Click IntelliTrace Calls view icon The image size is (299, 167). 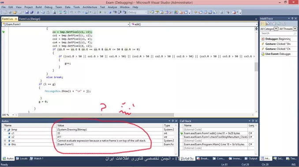click(268, 23)
